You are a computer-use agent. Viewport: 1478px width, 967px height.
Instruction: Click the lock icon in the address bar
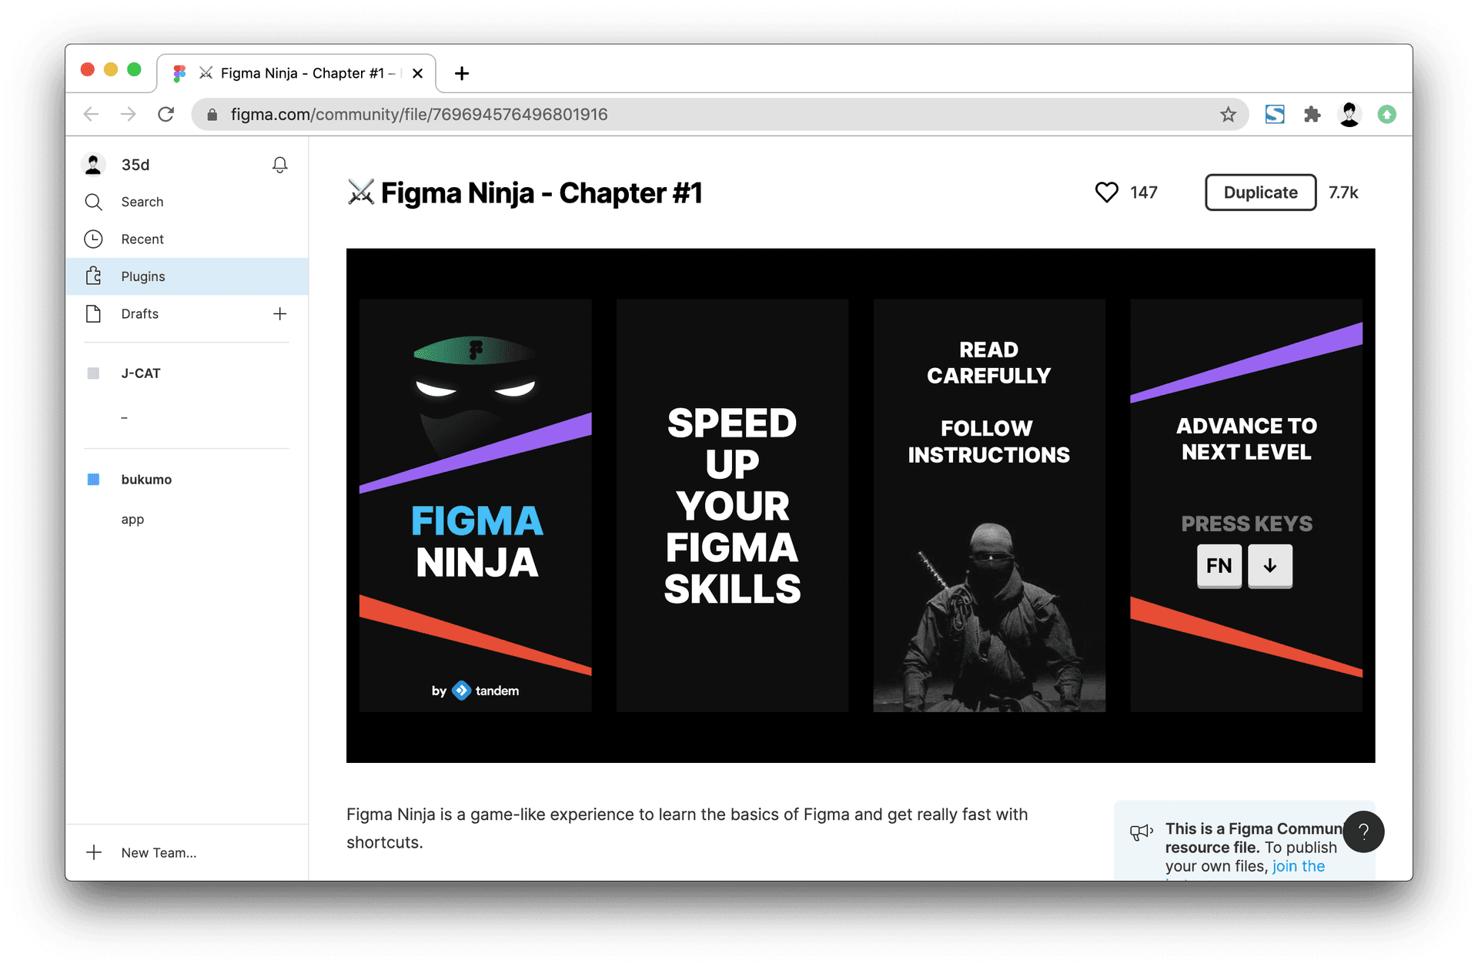212,115
